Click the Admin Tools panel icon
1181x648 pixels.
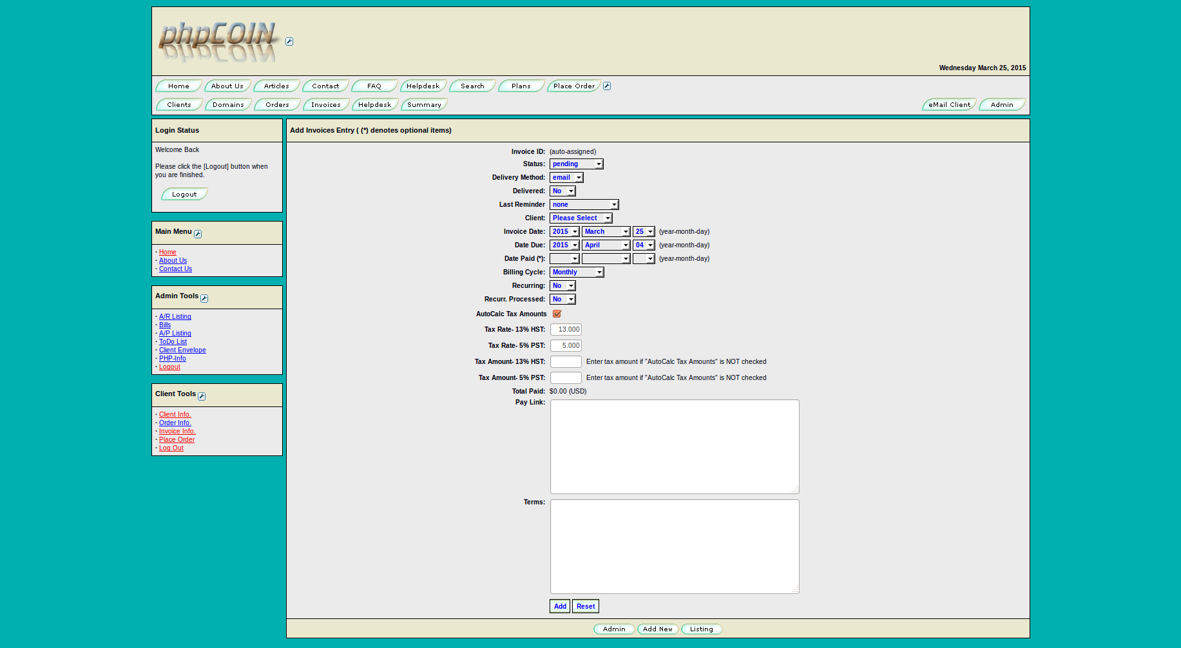204,298
